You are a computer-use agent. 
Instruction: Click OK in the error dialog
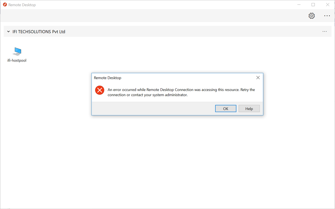tap(226, 108)
